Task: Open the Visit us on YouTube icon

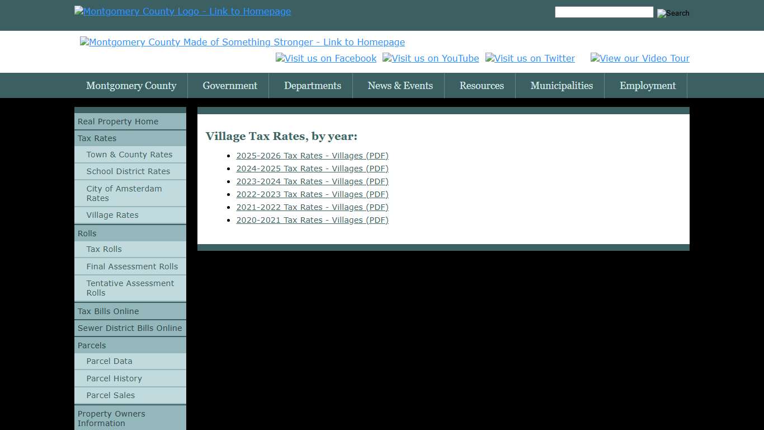Action: pyautogui.click(x=431, y=59)
